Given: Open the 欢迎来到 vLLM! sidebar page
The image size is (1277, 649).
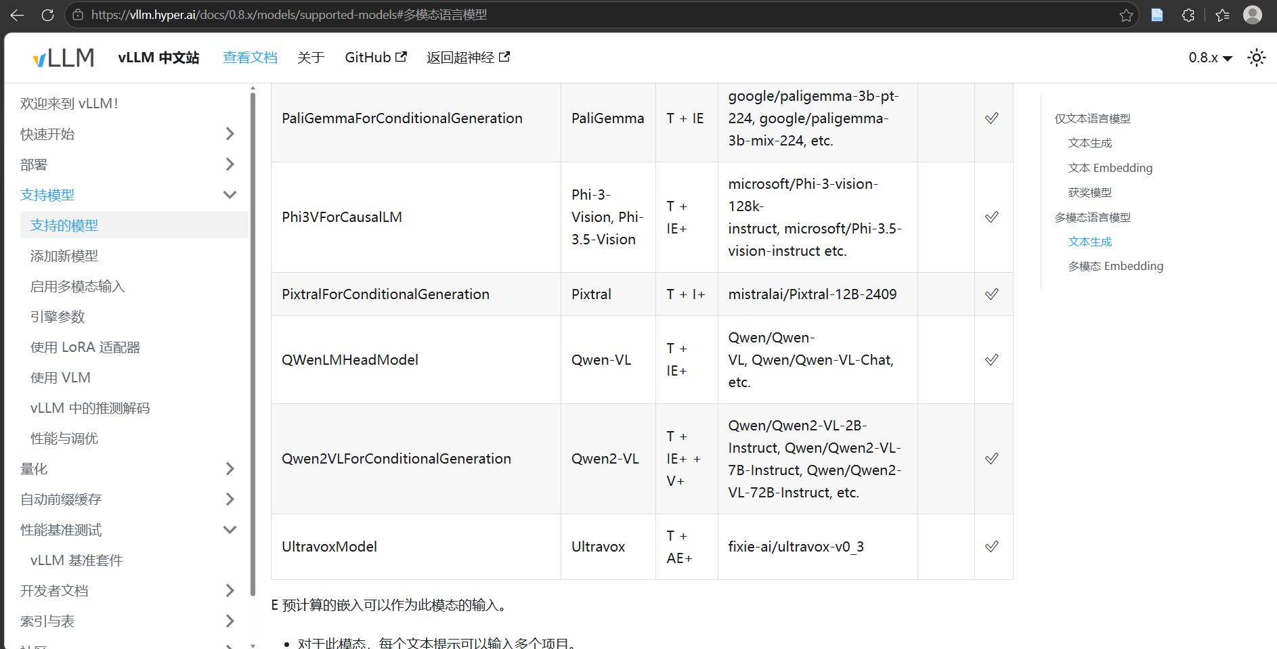Looking at the screenshot, I should [69, 104].
